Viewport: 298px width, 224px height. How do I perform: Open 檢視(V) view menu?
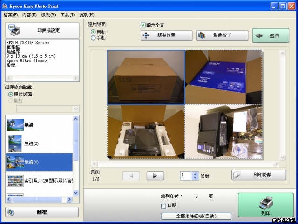48,15
